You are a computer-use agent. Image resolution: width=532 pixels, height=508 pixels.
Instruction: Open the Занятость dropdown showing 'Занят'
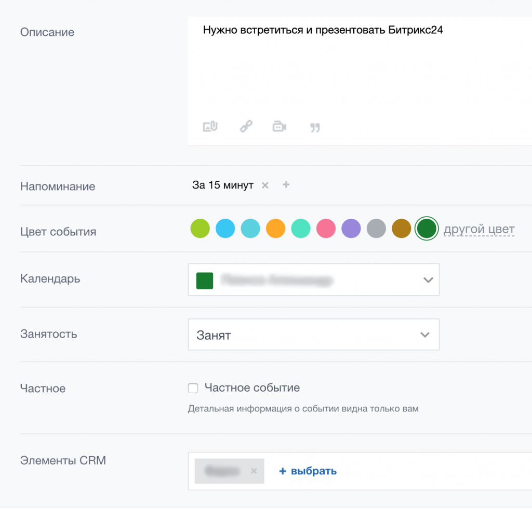[314, 335]
